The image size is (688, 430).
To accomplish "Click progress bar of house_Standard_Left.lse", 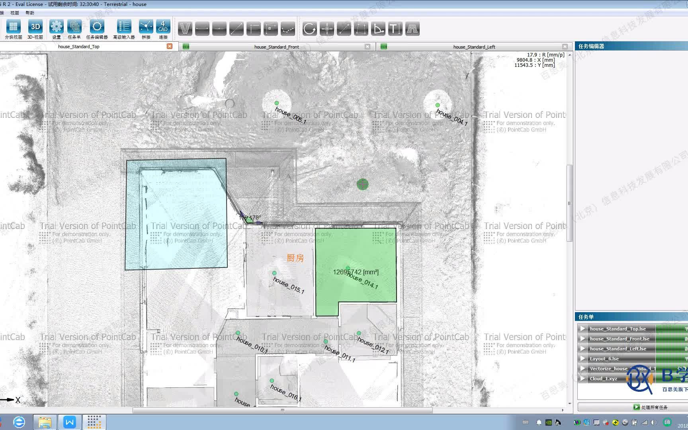I will click(x=672, y=349).
